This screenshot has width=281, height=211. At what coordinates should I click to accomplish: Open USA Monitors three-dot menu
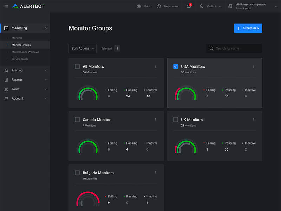click(x=254, y=66)
